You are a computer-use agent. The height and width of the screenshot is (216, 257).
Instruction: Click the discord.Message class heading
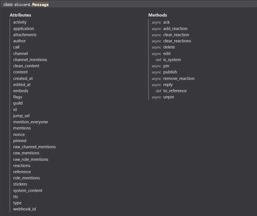coord(31,5)
